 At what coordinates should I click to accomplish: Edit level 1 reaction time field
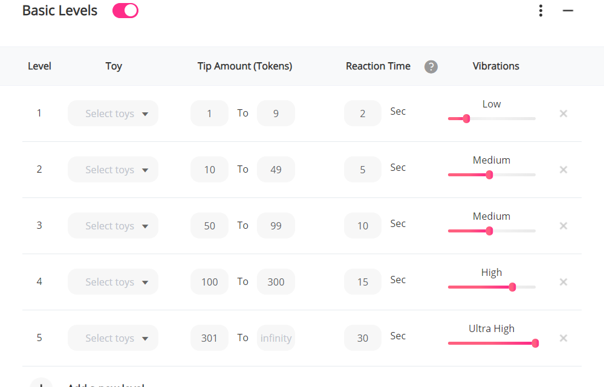[362, 114]
